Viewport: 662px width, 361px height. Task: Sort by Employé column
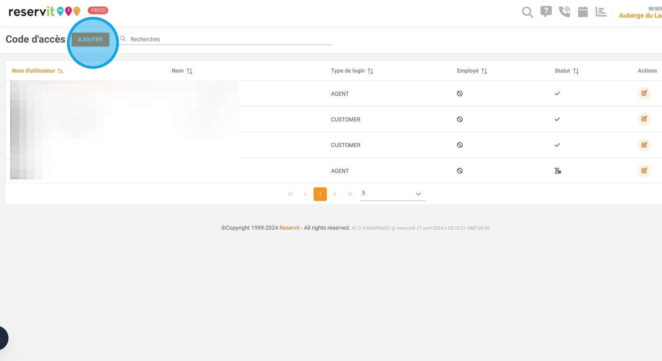coord(472,71)
